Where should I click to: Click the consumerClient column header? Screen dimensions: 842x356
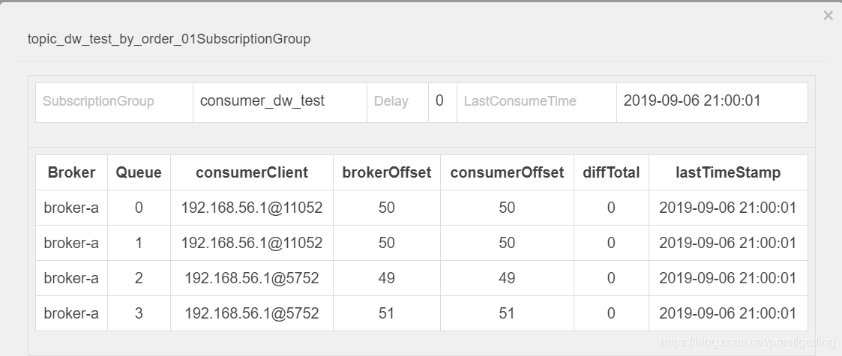[x=252, y=172]
